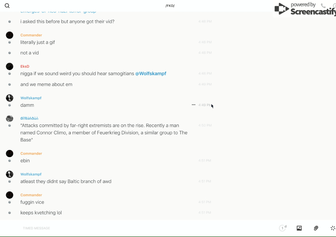Open Wolfskampf's avatar beside the "damm" message
This screenshot has width=336, height=237.
click(10, 98)
